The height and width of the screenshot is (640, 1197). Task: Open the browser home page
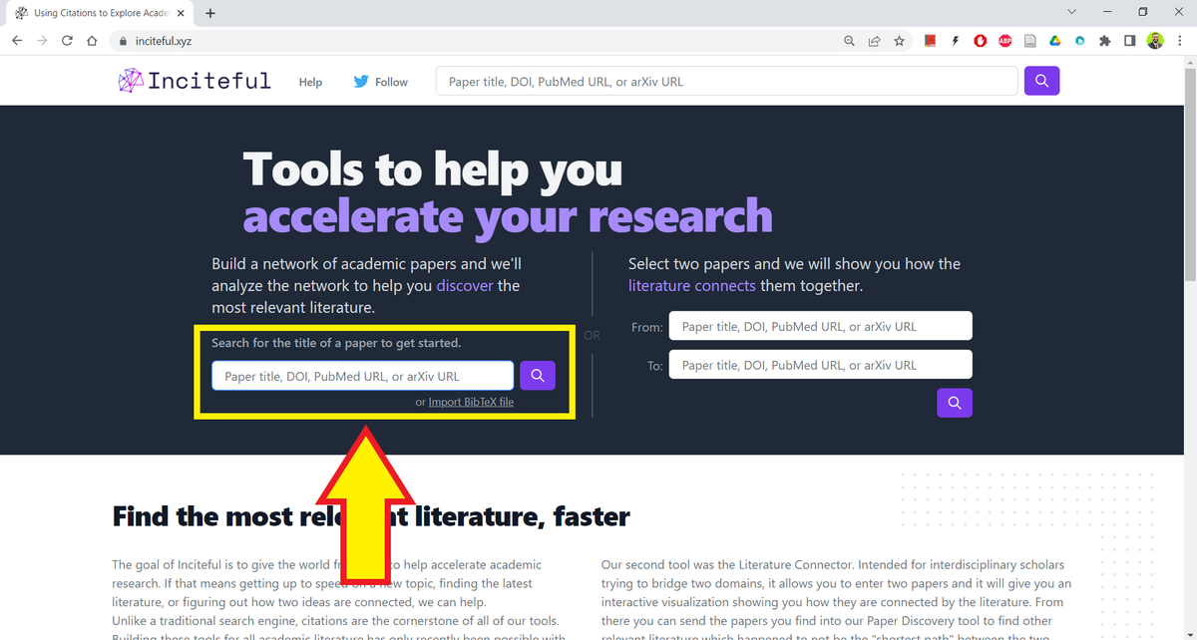[x=92, y=42]
